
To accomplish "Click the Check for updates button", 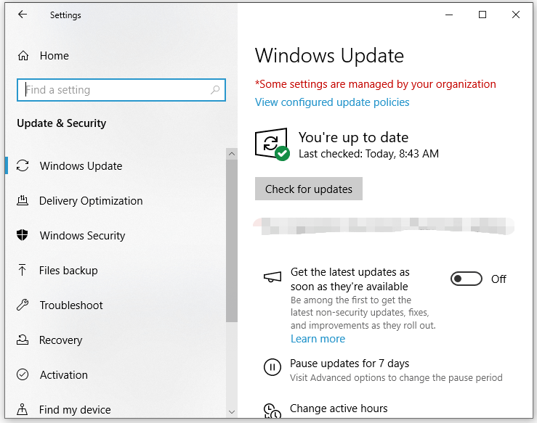I will [x=309, y=189].
